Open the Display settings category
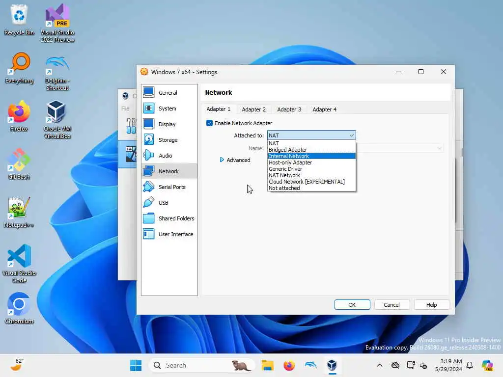503x377 pixels. (169, 124)
